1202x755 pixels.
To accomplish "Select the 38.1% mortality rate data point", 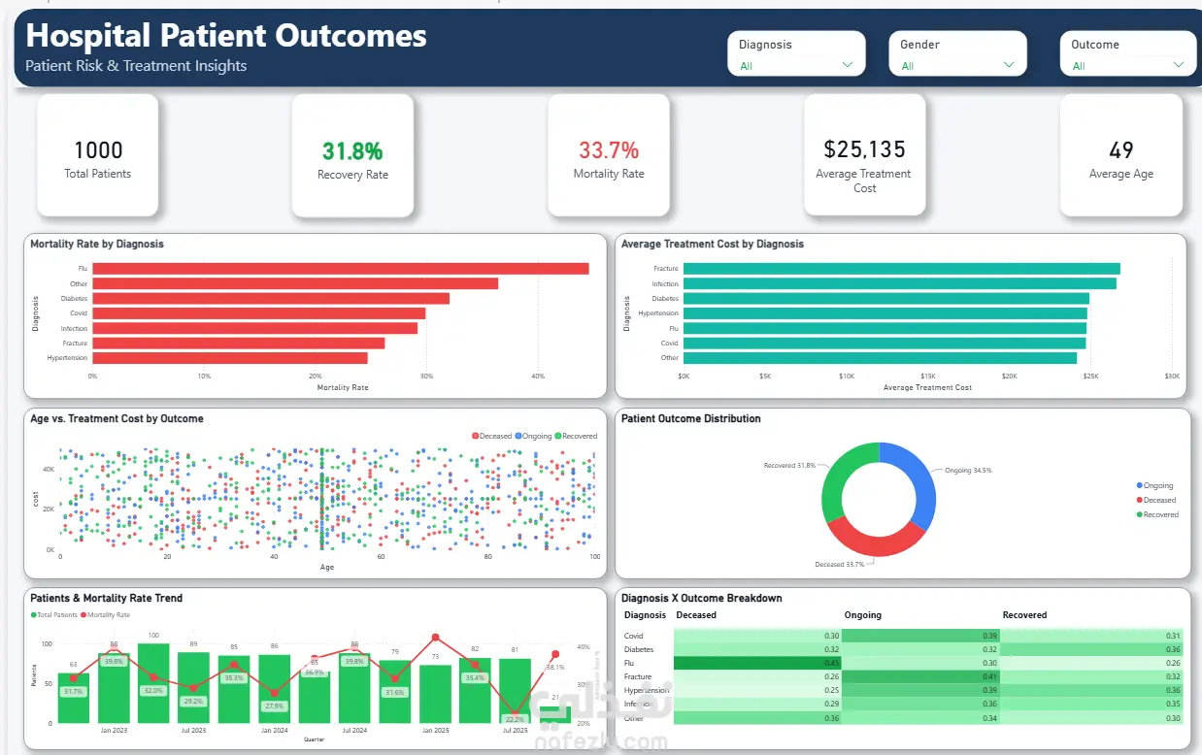I will tap(555, 654).
